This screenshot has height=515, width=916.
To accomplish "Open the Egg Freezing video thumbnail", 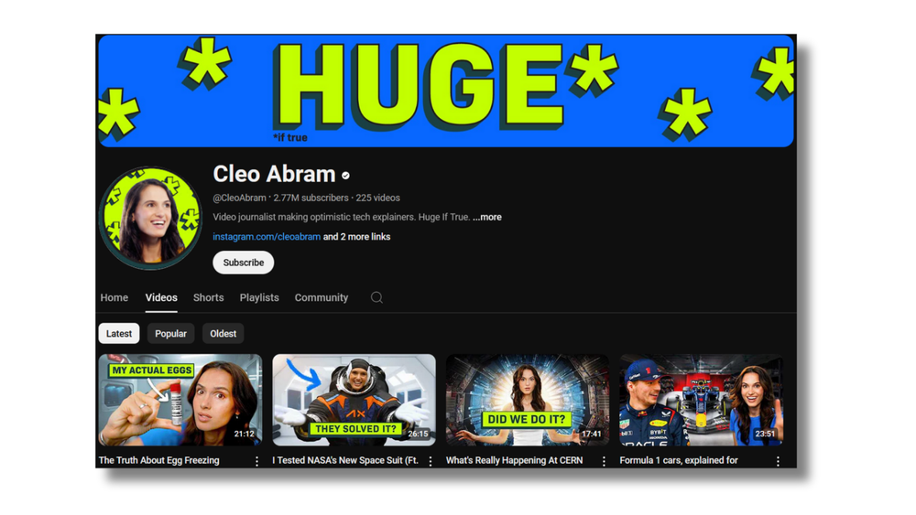I will pos(180,400).
